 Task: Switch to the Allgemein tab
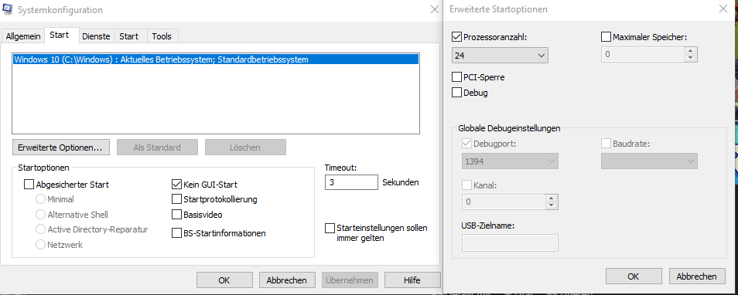(23, 36)
